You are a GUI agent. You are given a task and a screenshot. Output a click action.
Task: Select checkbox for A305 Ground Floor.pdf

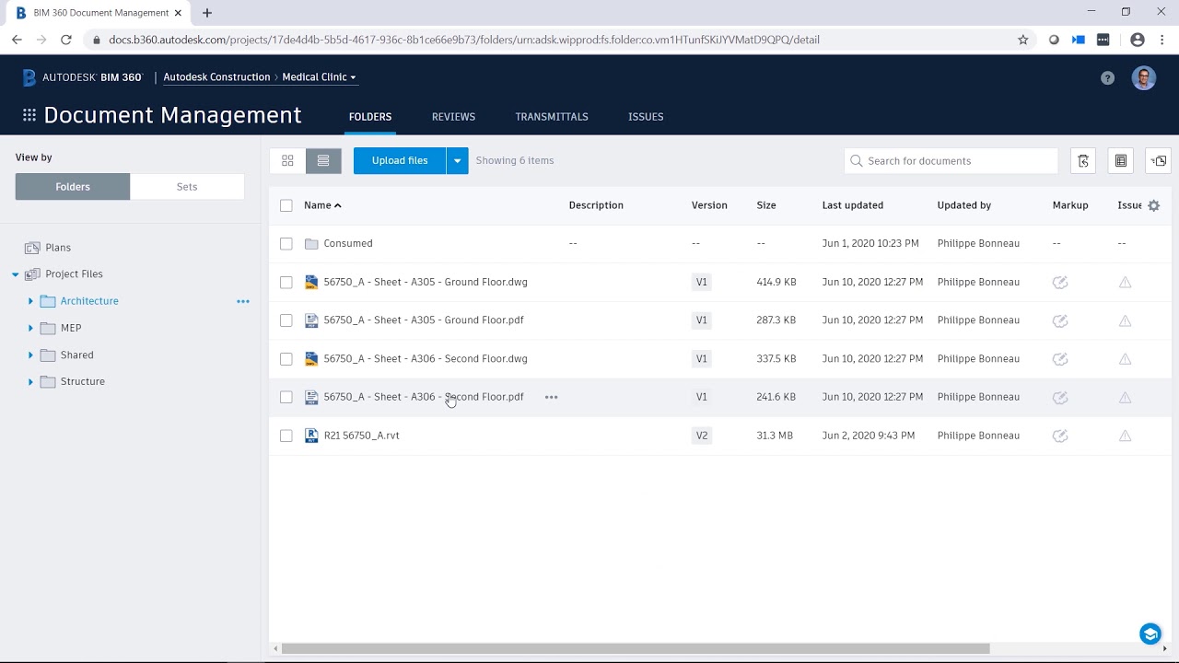click(286, 320)
